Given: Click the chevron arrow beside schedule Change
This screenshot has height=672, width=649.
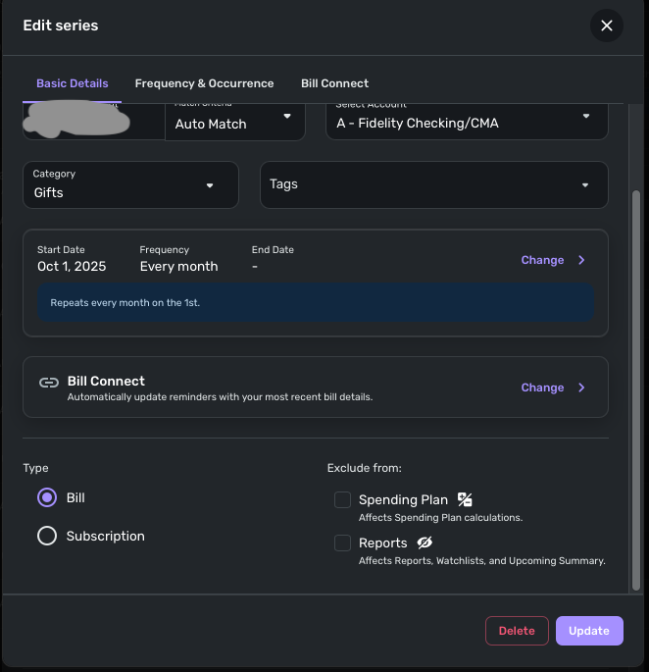Looking at the screenshot, I should pyautogui.click(x=581, y=260).
